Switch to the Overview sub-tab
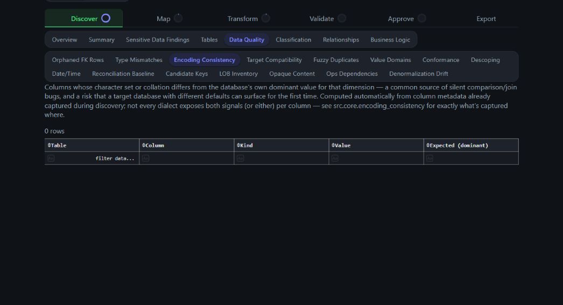The height and width of the screenshot is (305, 563). (64, 39)
